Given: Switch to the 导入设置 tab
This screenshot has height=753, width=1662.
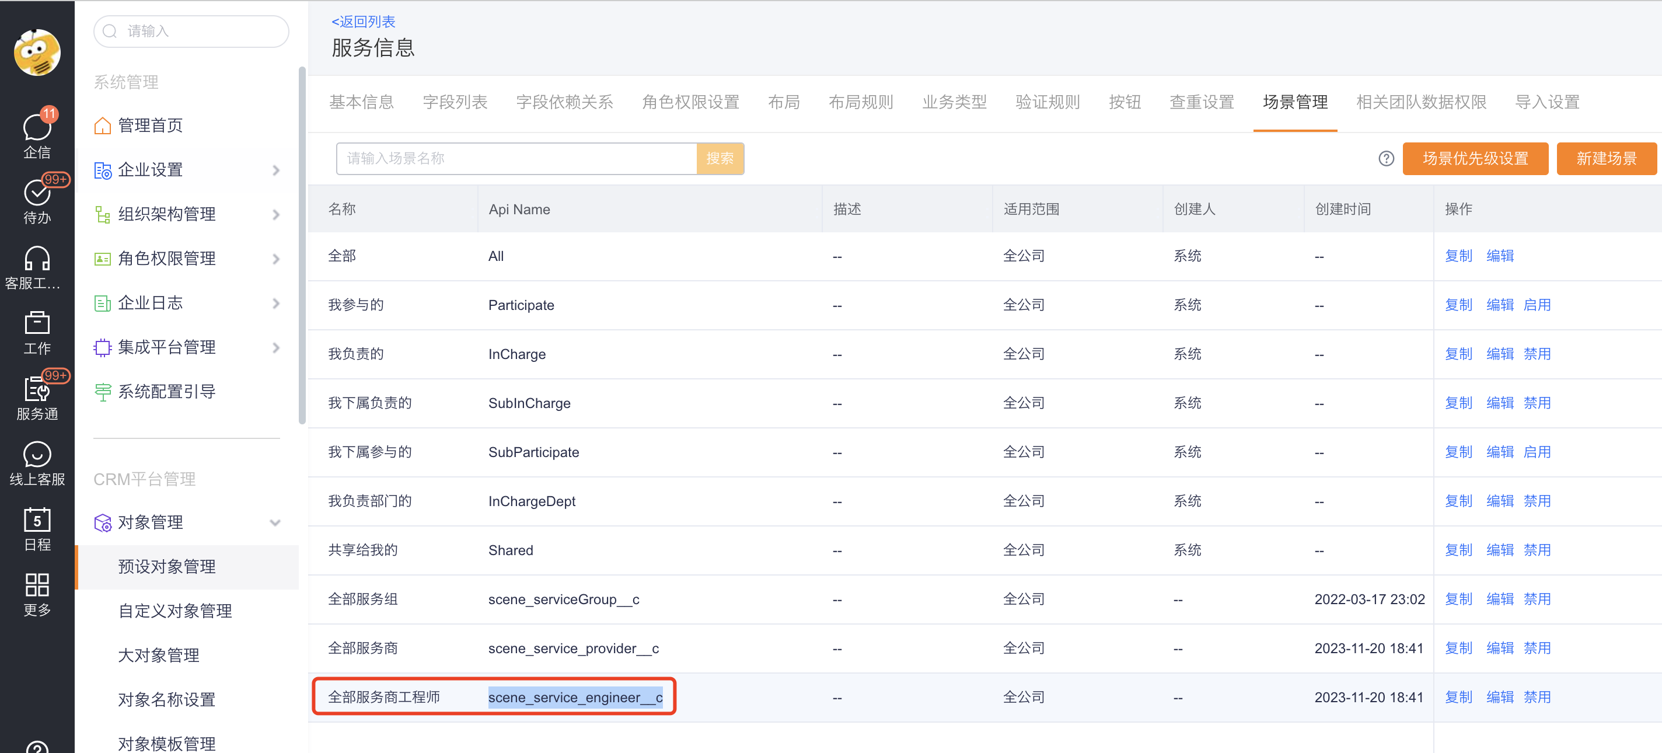Looking at the screenshot, I should click(1547, 102).
